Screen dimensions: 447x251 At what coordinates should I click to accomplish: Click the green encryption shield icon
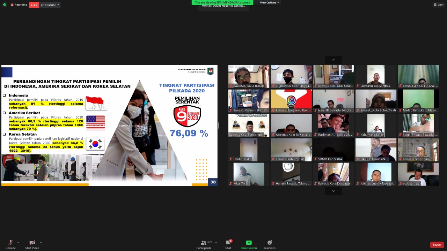5,5
